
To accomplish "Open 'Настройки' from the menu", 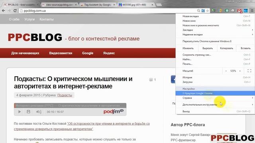I will tap(215, 89).
